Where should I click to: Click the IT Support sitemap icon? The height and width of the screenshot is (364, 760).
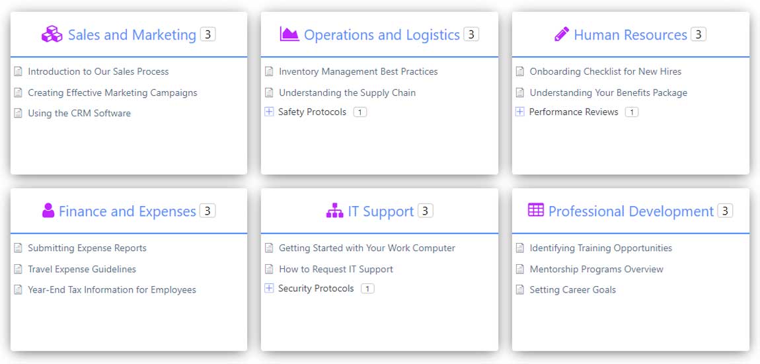[335, 211]
